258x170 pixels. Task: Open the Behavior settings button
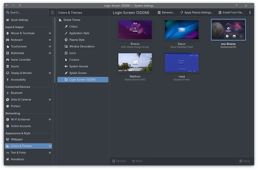tap(166, 12)
